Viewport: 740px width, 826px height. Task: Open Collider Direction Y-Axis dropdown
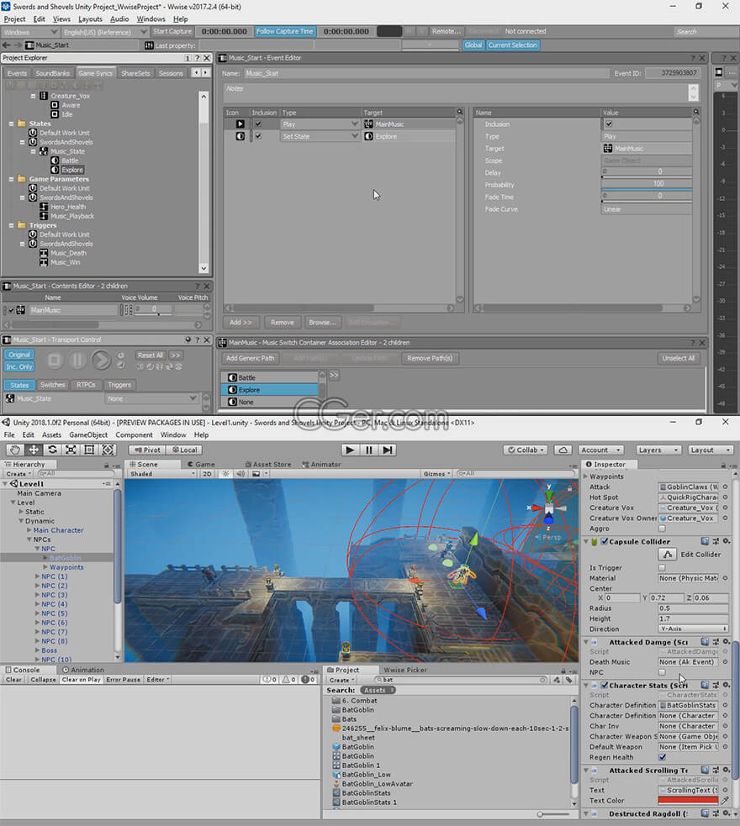tap(694, 629)
